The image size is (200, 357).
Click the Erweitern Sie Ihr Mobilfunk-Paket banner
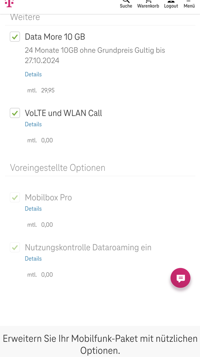pyautogui.click(x=100, y=344)
